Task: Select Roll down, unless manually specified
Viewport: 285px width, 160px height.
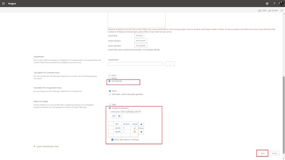Action: click(x=110, y=94)
